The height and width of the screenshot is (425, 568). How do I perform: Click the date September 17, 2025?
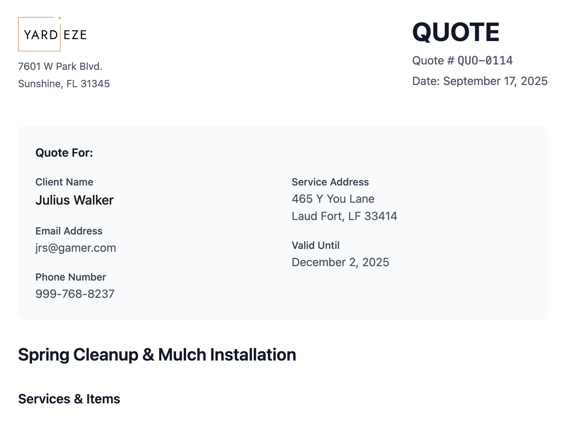pos(495,81)
